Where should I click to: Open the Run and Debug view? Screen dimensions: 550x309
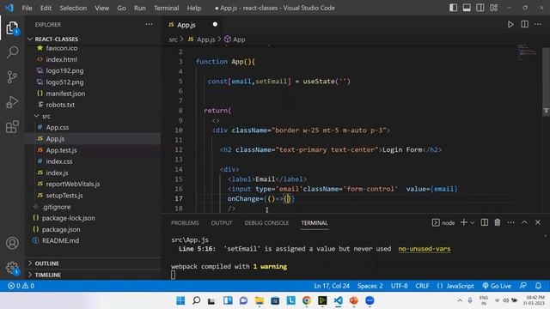click(12, 102)
